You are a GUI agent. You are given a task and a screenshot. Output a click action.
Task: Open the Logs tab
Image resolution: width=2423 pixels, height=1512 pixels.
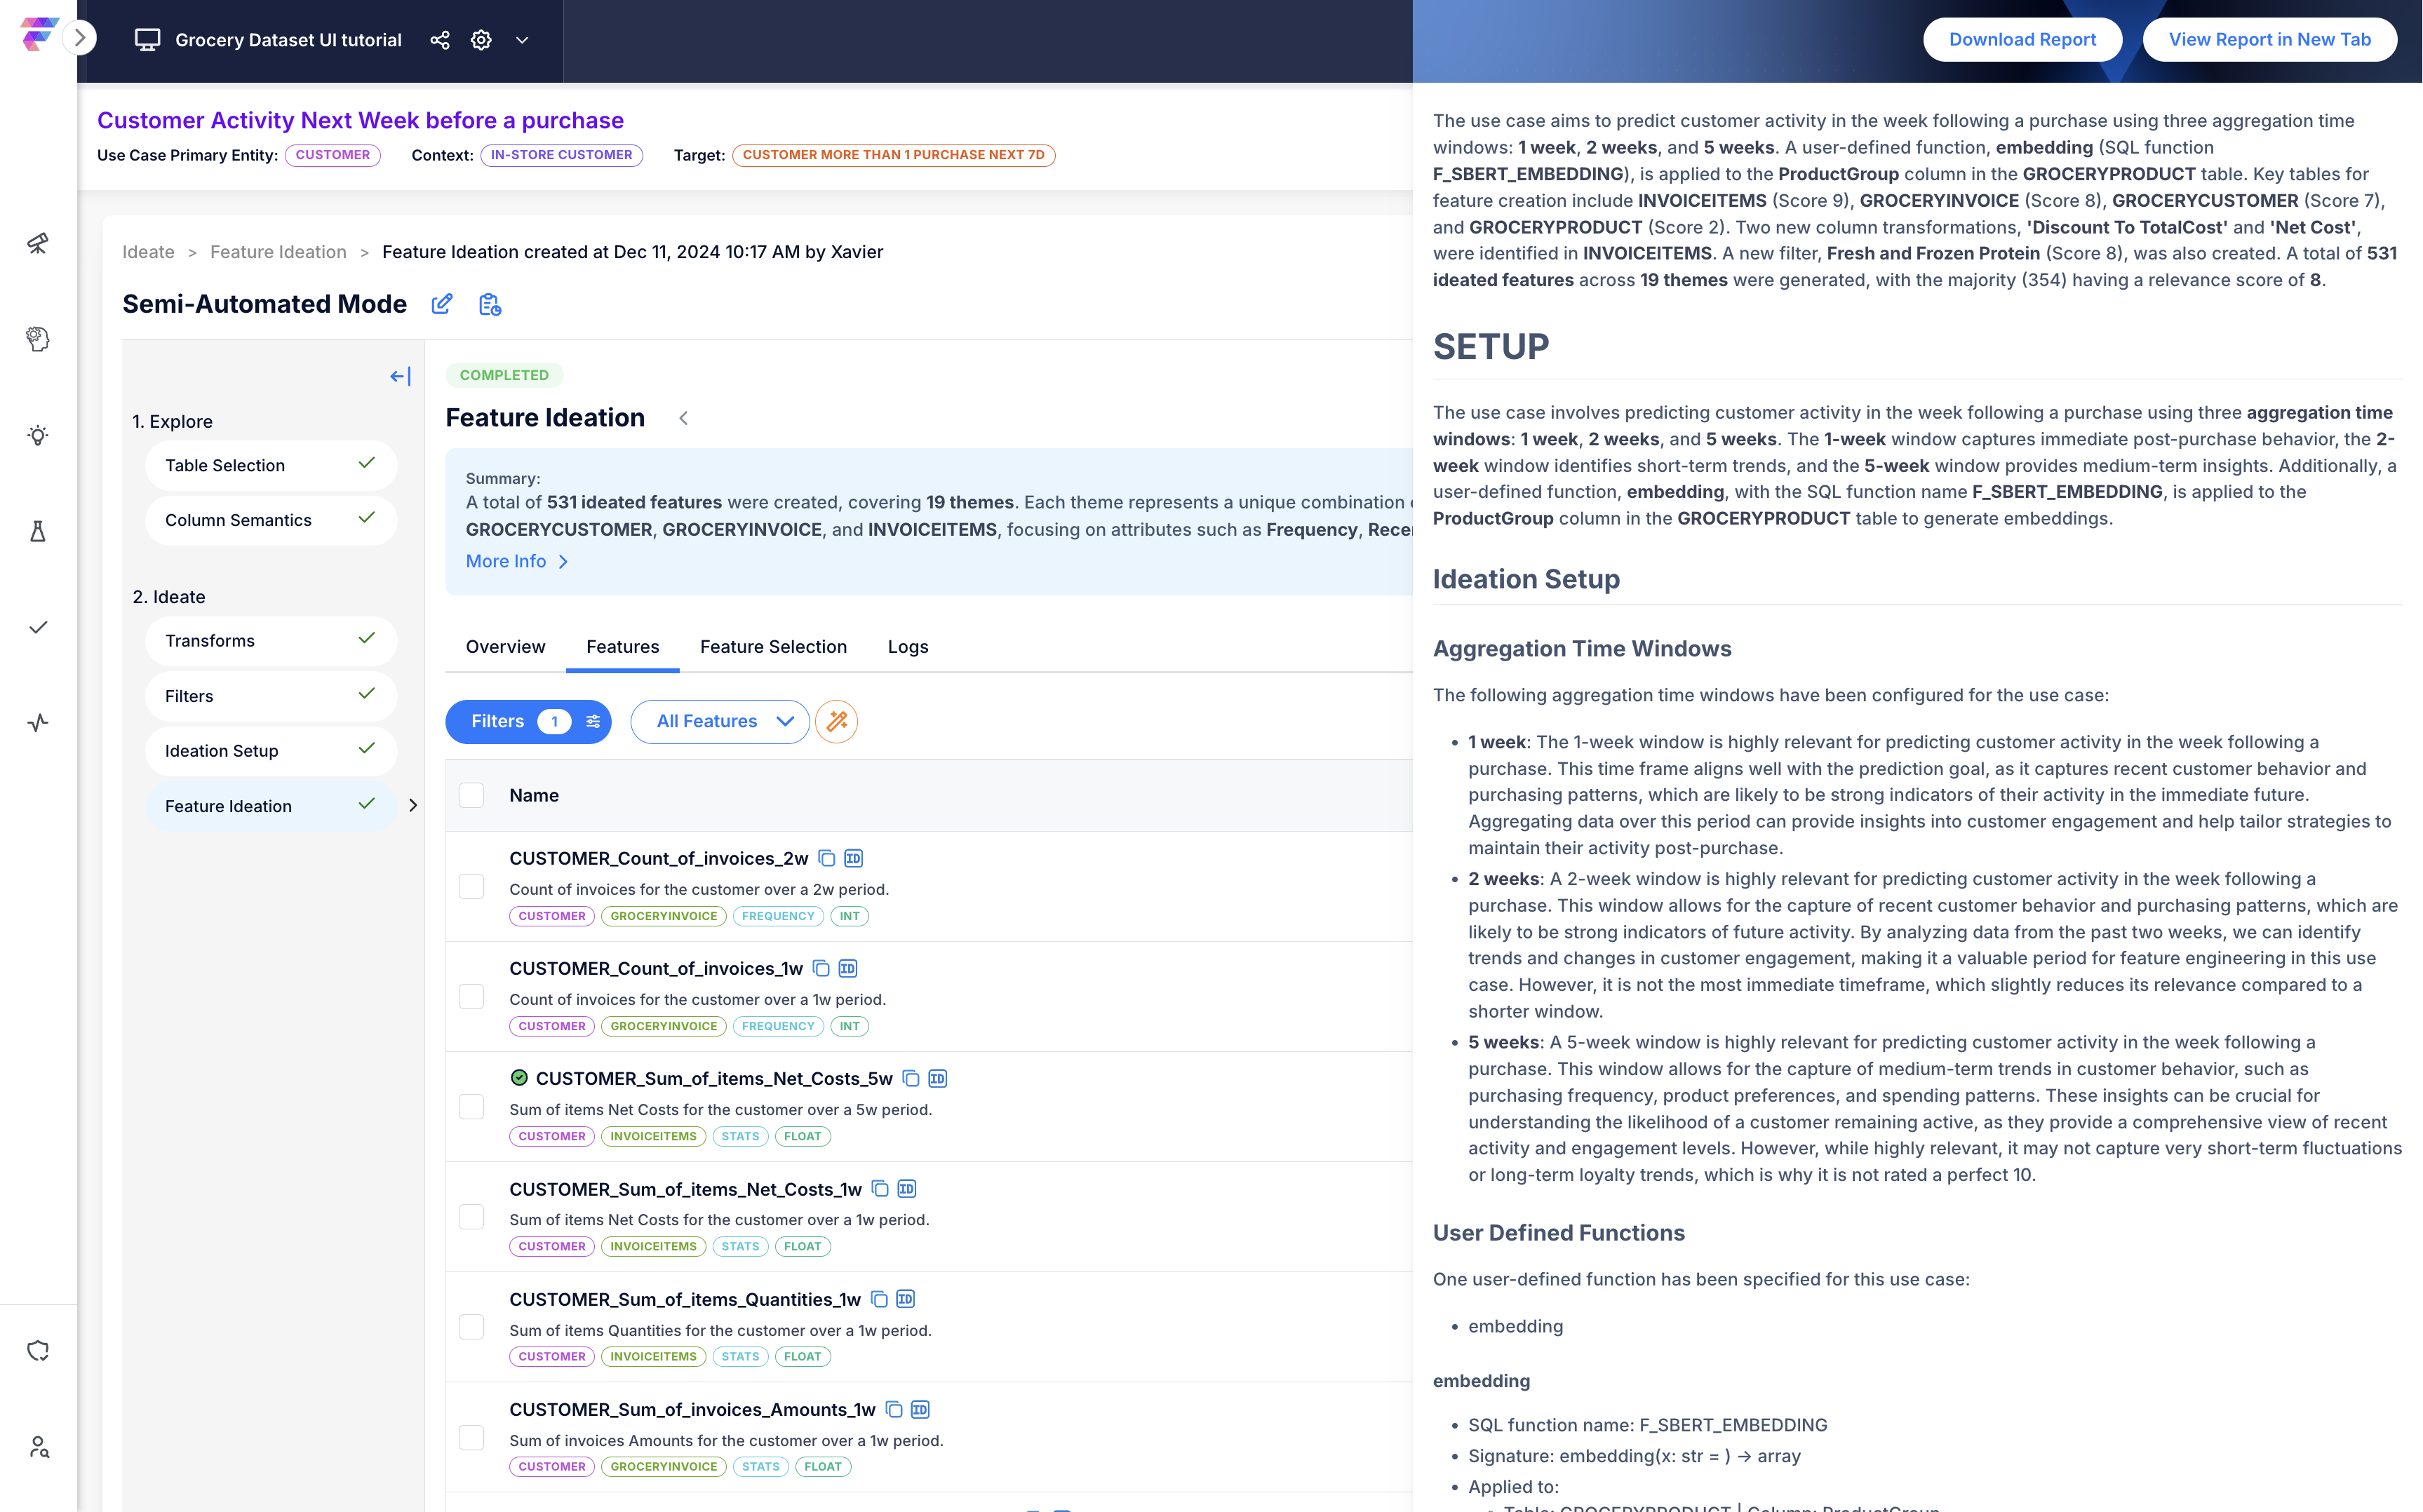907,647
